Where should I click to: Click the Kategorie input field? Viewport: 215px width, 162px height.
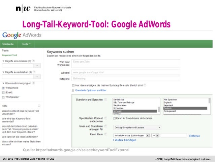(126, 78)
